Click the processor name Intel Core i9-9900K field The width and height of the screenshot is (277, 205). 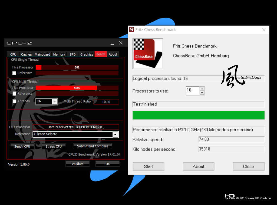[x=76, y=127]
